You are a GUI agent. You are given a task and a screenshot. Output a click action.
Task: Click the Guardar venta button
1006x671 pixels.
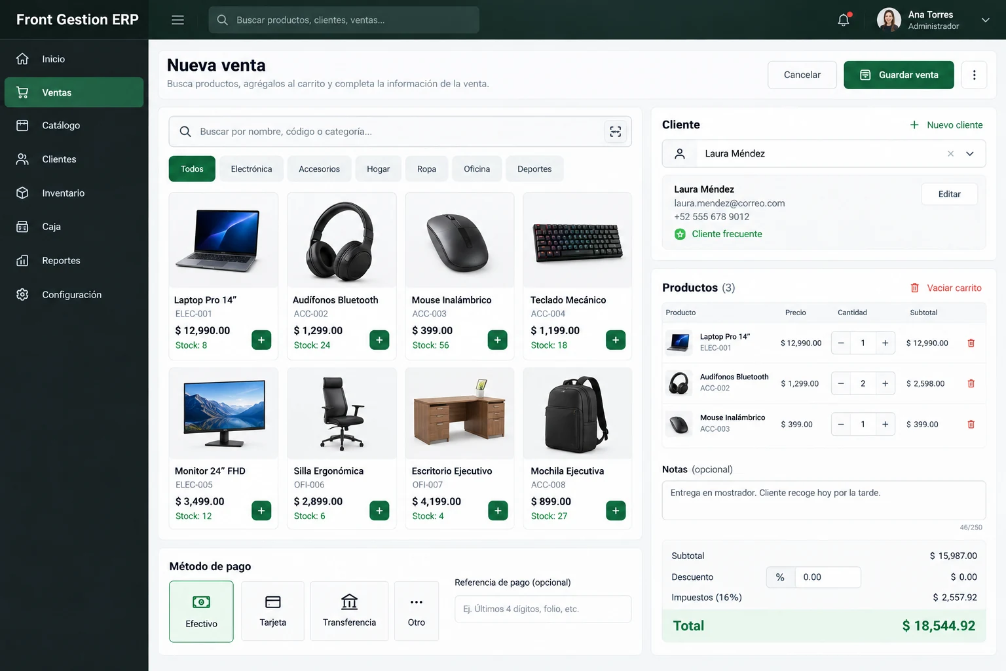pos(899,75)
